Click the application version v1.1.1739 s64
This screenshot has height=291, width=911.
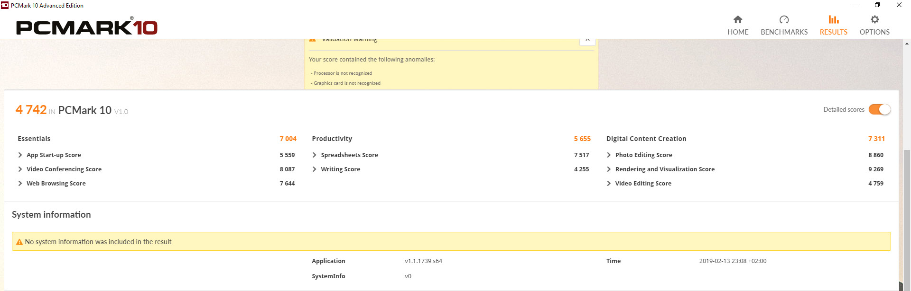(x=423, y=261)
